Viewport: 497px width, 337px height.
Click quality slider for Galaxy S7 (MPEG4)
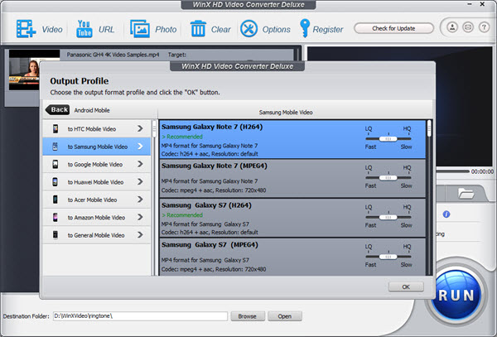click(388, 257)
